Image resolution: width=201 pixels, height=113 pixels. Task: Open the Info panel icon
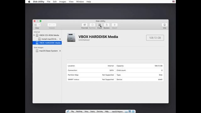point(165,25)
